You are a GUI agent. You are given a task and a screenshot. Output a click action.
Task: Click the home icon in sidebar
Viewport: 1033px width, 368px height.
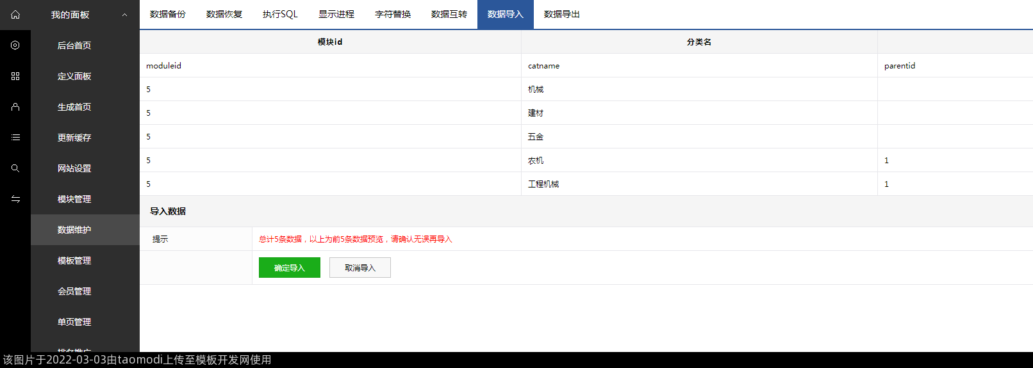[x=15, y=15]
